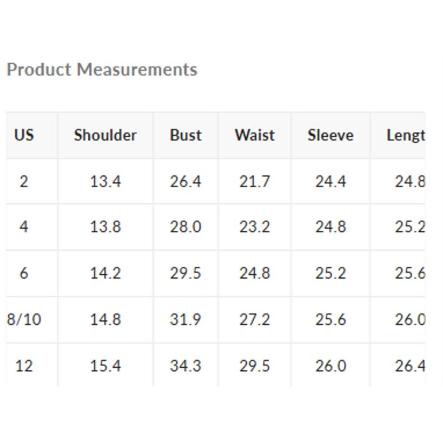The width and height of the screenshot is (443, 443).
Task: Click the 8/10 size row label
Action: [24, 319]
